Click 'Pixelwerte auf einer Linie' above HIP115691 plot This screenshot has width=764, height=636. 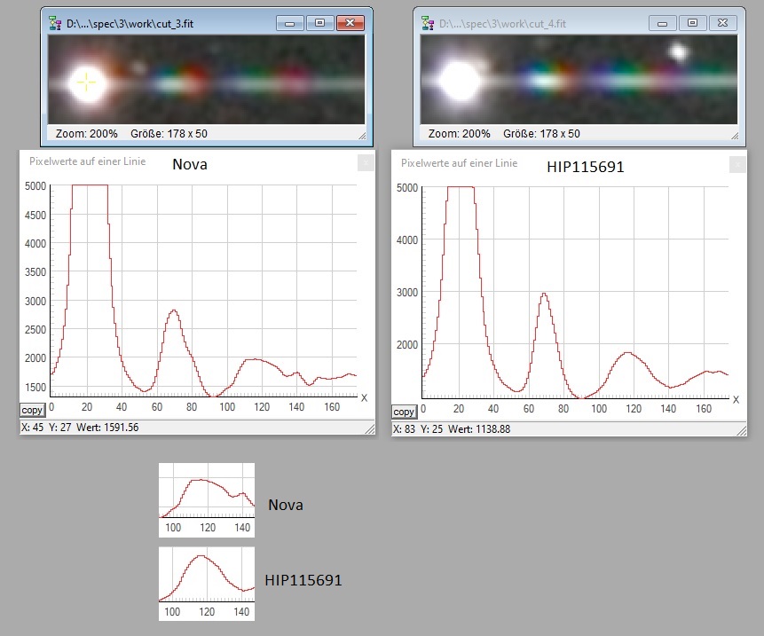[460, 163]
